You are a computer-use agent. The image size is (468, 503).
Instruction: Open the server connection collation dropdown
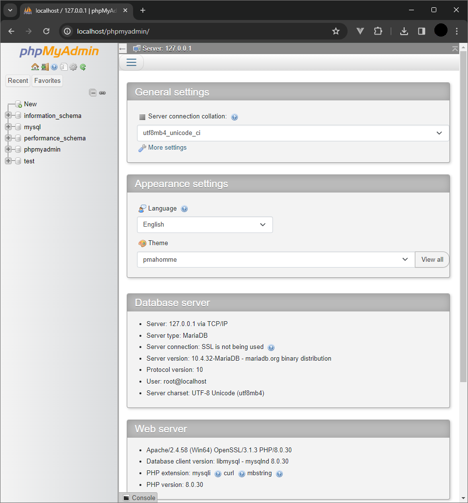tap(293, 133)
